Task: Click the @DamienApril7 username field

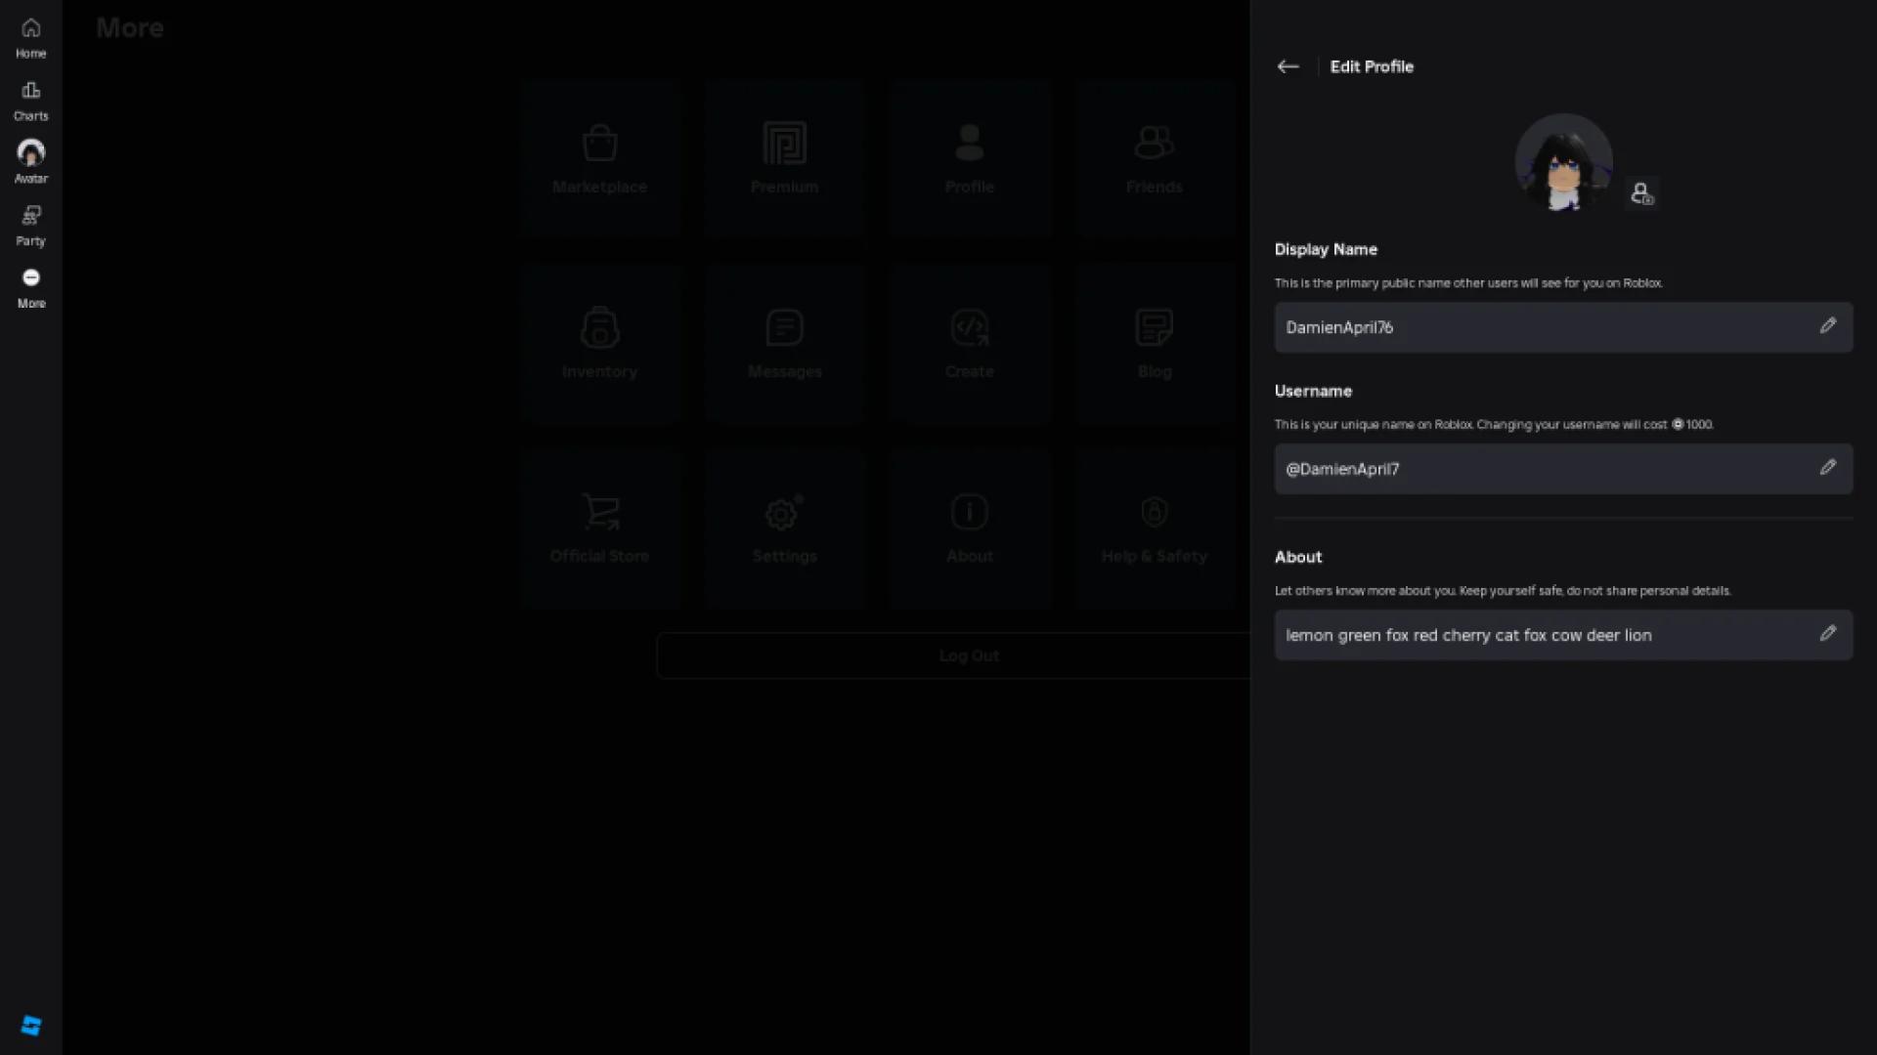Action: 1563,469
